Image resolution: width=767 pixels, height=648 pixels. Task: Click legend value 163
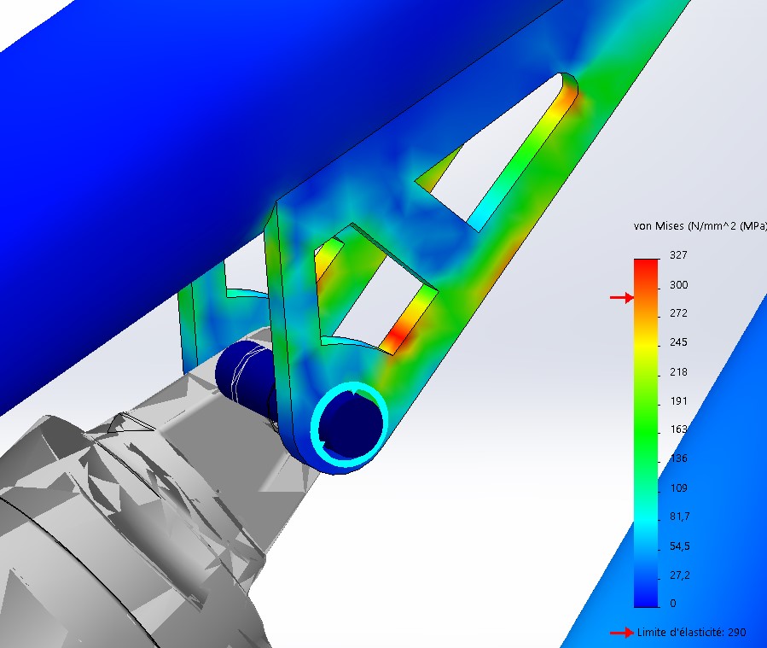pyautogui.click(x=678, y=429)
